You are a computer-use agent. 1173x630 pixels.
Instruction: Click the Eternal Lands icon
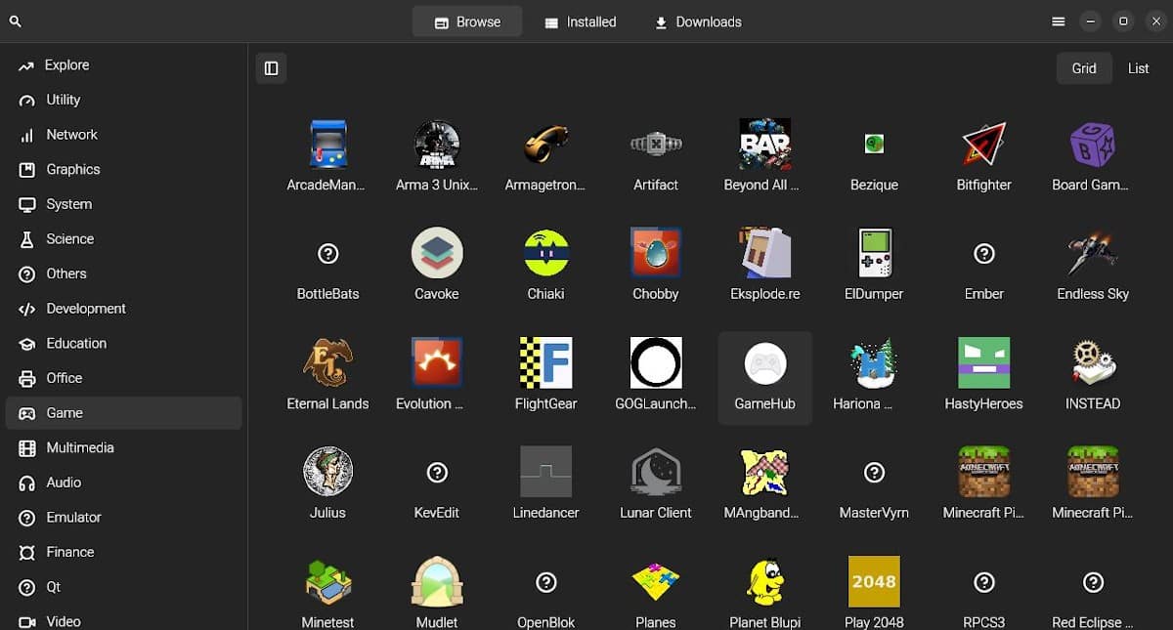327,363
